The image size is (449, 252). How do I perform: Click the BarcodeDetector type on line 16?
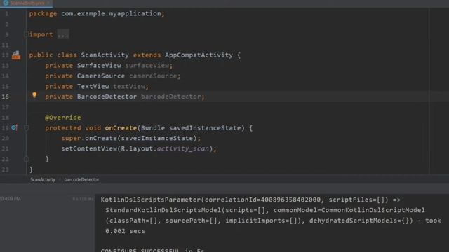tap(107, 97)
